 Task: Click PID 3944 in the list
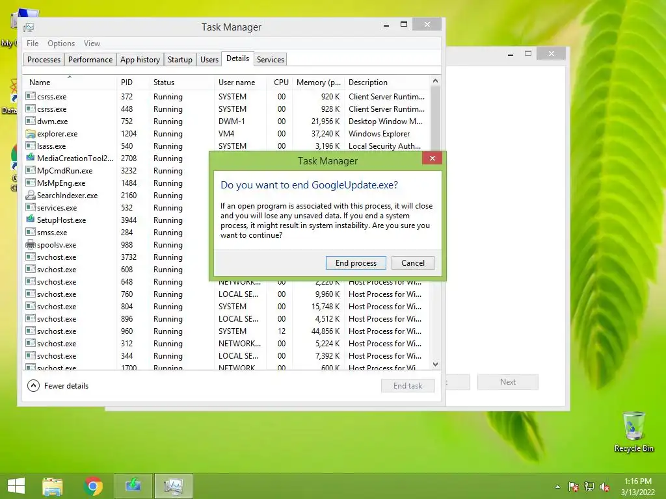tap(129, 220)
